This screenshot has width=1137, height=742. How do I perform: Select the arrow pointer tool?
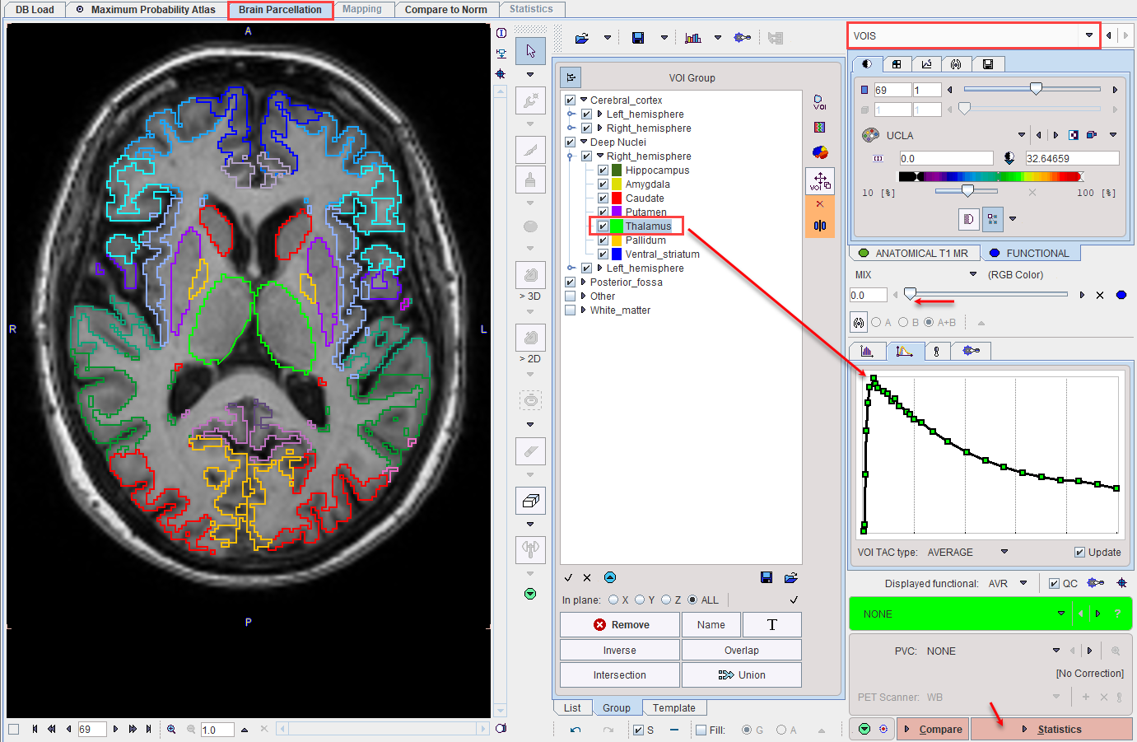(530, 51)
